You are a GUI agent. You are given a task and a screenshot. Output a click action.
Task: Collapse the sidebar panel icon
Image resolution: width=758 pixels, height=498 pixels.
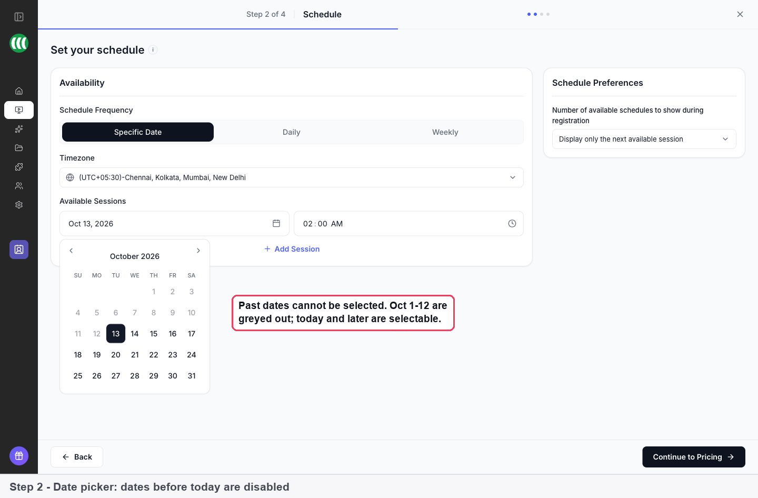[19, 17]
